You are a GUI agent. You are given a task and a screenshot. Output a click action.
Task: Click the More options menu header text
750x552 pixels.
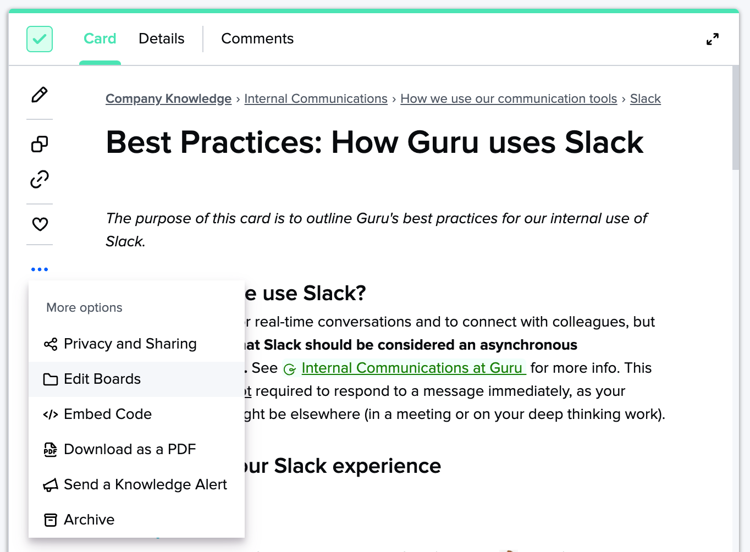point(84,307)
